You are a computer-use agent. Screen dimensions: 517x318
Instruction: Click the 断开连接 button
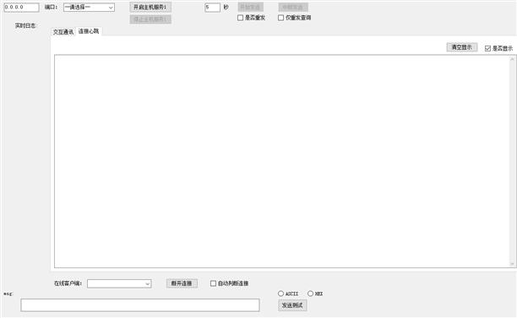click(182, 283)
